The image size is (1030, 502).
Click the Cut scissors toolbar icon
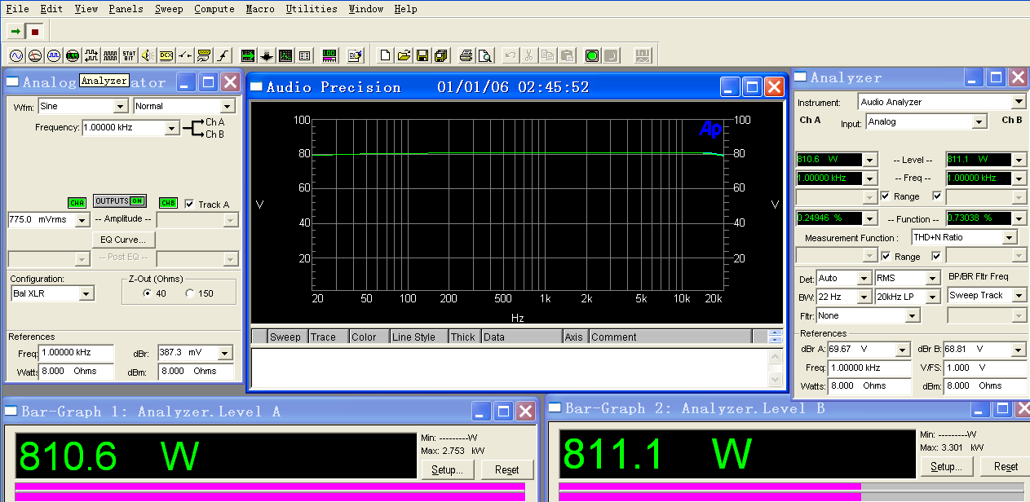click(528, 55)
